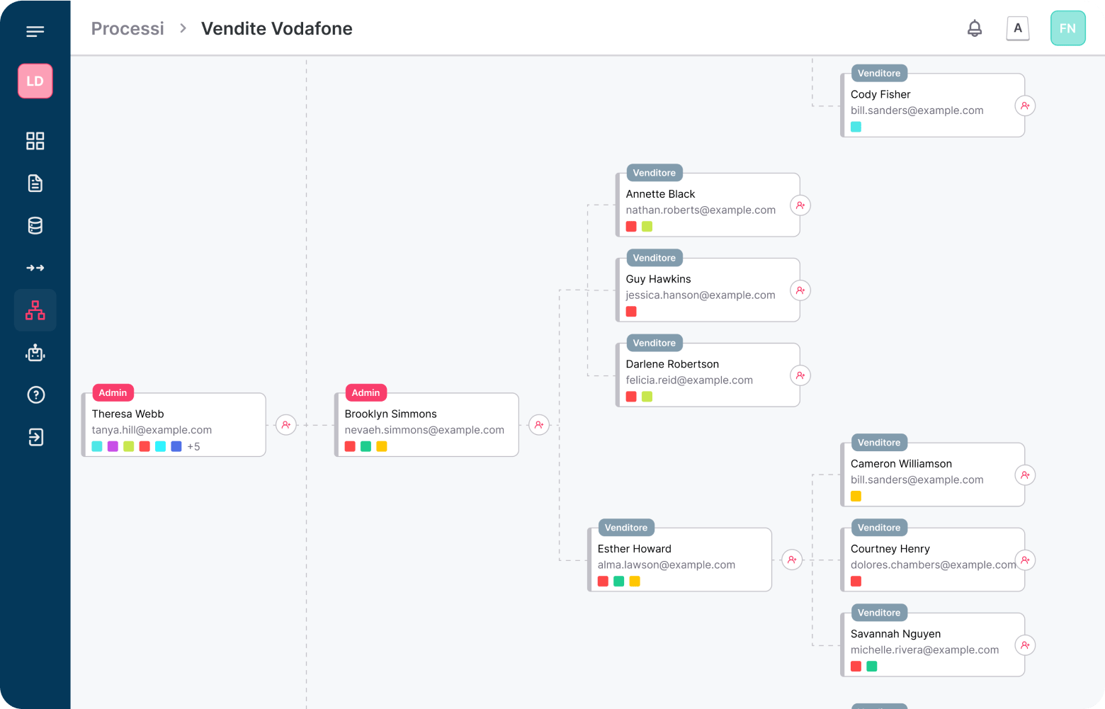Select the organization chart sidebar icon
1105x709 pixels.
pyautogui.click(x=35, y=310)
